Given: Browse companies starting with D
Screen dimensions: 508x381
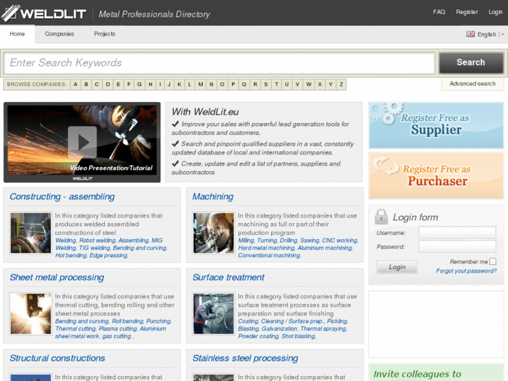Looking at the screenshot, I should [108, 85].
